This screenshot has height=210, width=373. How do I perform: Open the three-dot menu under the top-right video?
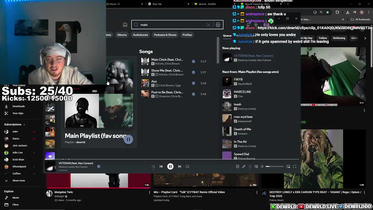pyautogui.click(x=364, y=111)
